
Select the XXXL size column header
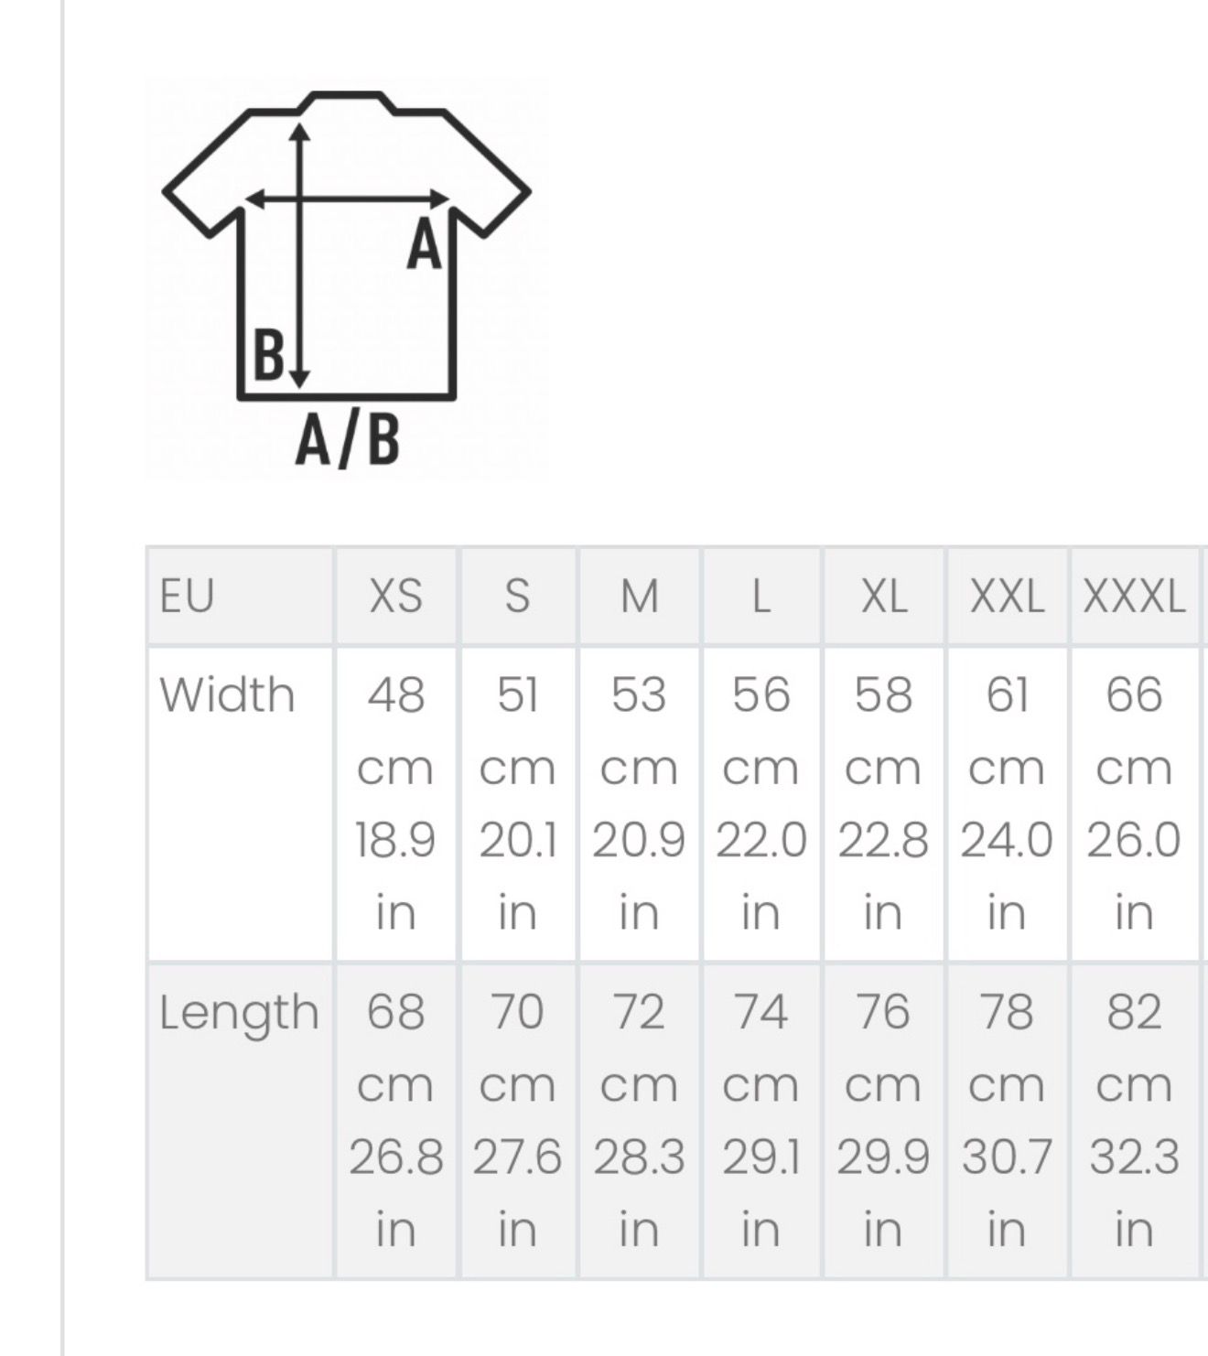[1134, 597]
